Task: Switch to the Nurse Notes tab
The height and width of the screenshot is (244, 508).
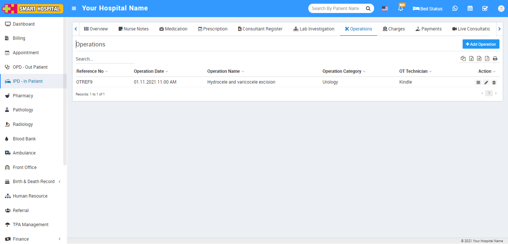Action: click(134, 29)
